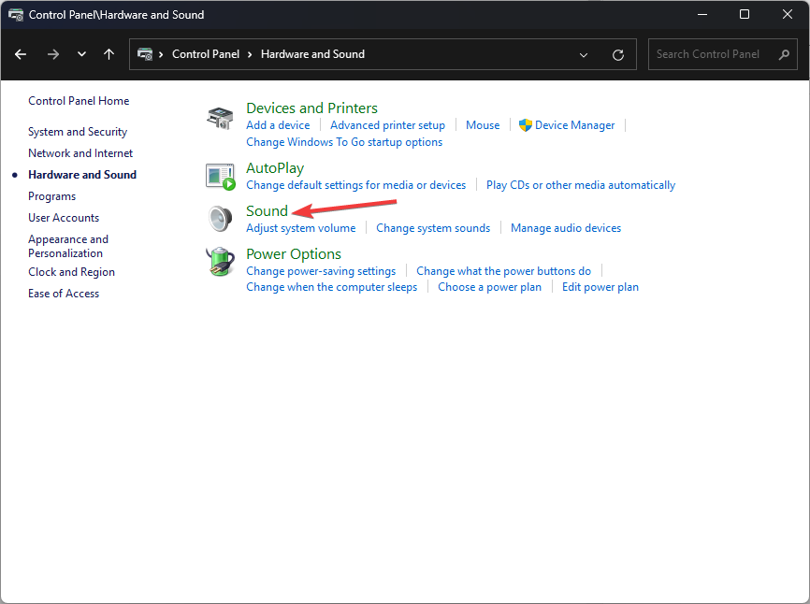The width and height of the screenshot is (810, 604).
Task: Click in the Search Control Panel field
Action: click(x=711, y=54)
